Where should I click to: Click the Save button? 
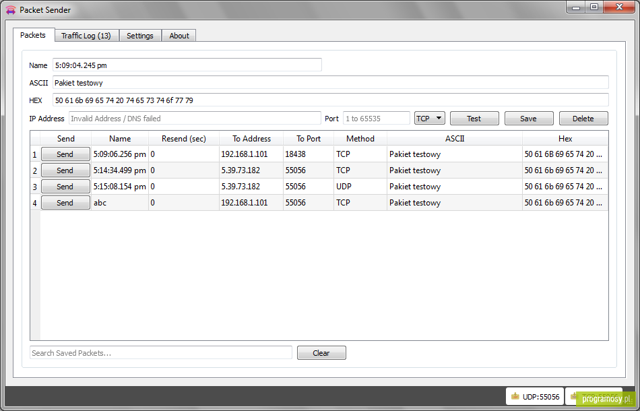pos(529,119)
